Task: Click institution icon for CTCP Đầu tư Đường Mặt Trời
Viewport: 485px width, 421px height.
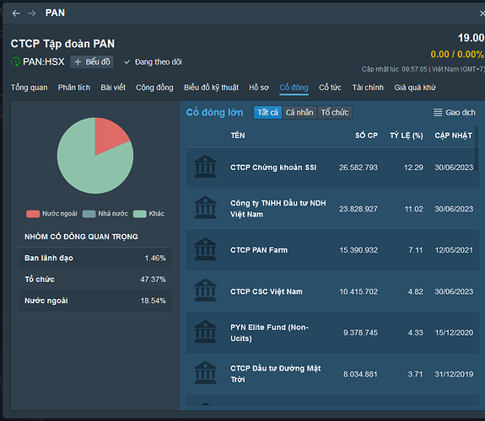Action: coord(205,373)
